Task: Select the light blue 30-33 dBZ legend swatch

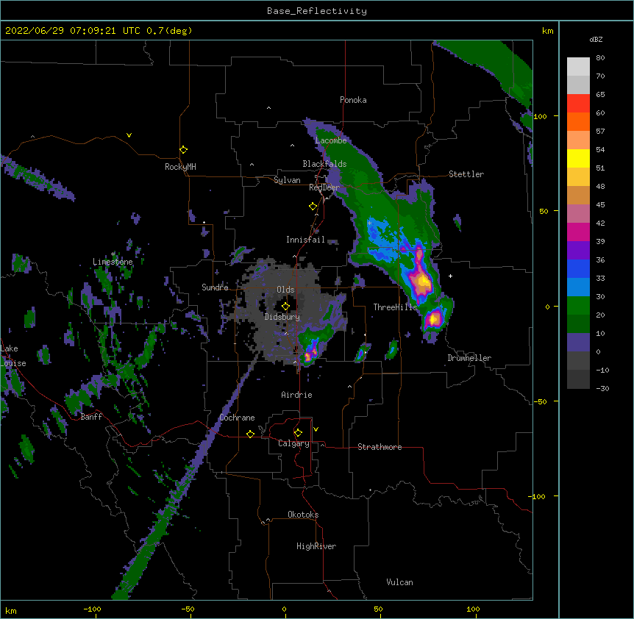Action: coord(578,287)
